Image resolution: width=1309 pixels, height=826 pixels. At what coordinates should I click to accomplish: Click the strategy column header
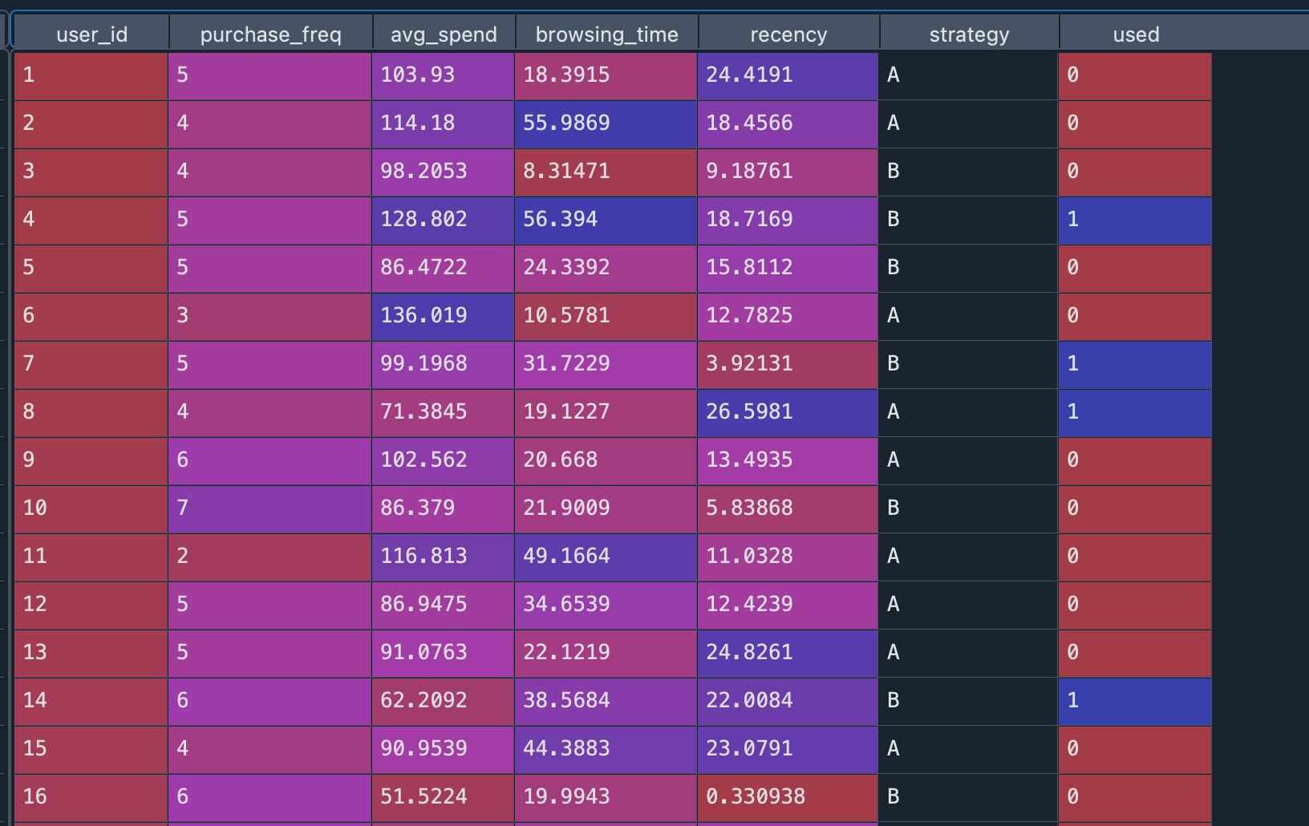pyautogui.click(x=969, y=34)
